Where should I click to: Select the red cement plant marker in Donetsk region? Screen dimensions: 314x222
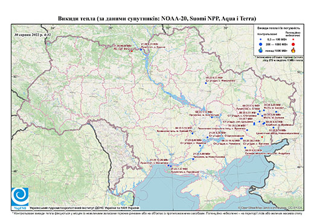click(262, 137)
